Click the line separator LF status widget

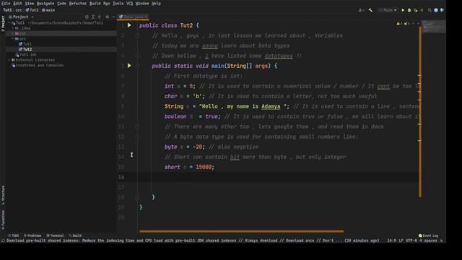[x=401, y=240]
